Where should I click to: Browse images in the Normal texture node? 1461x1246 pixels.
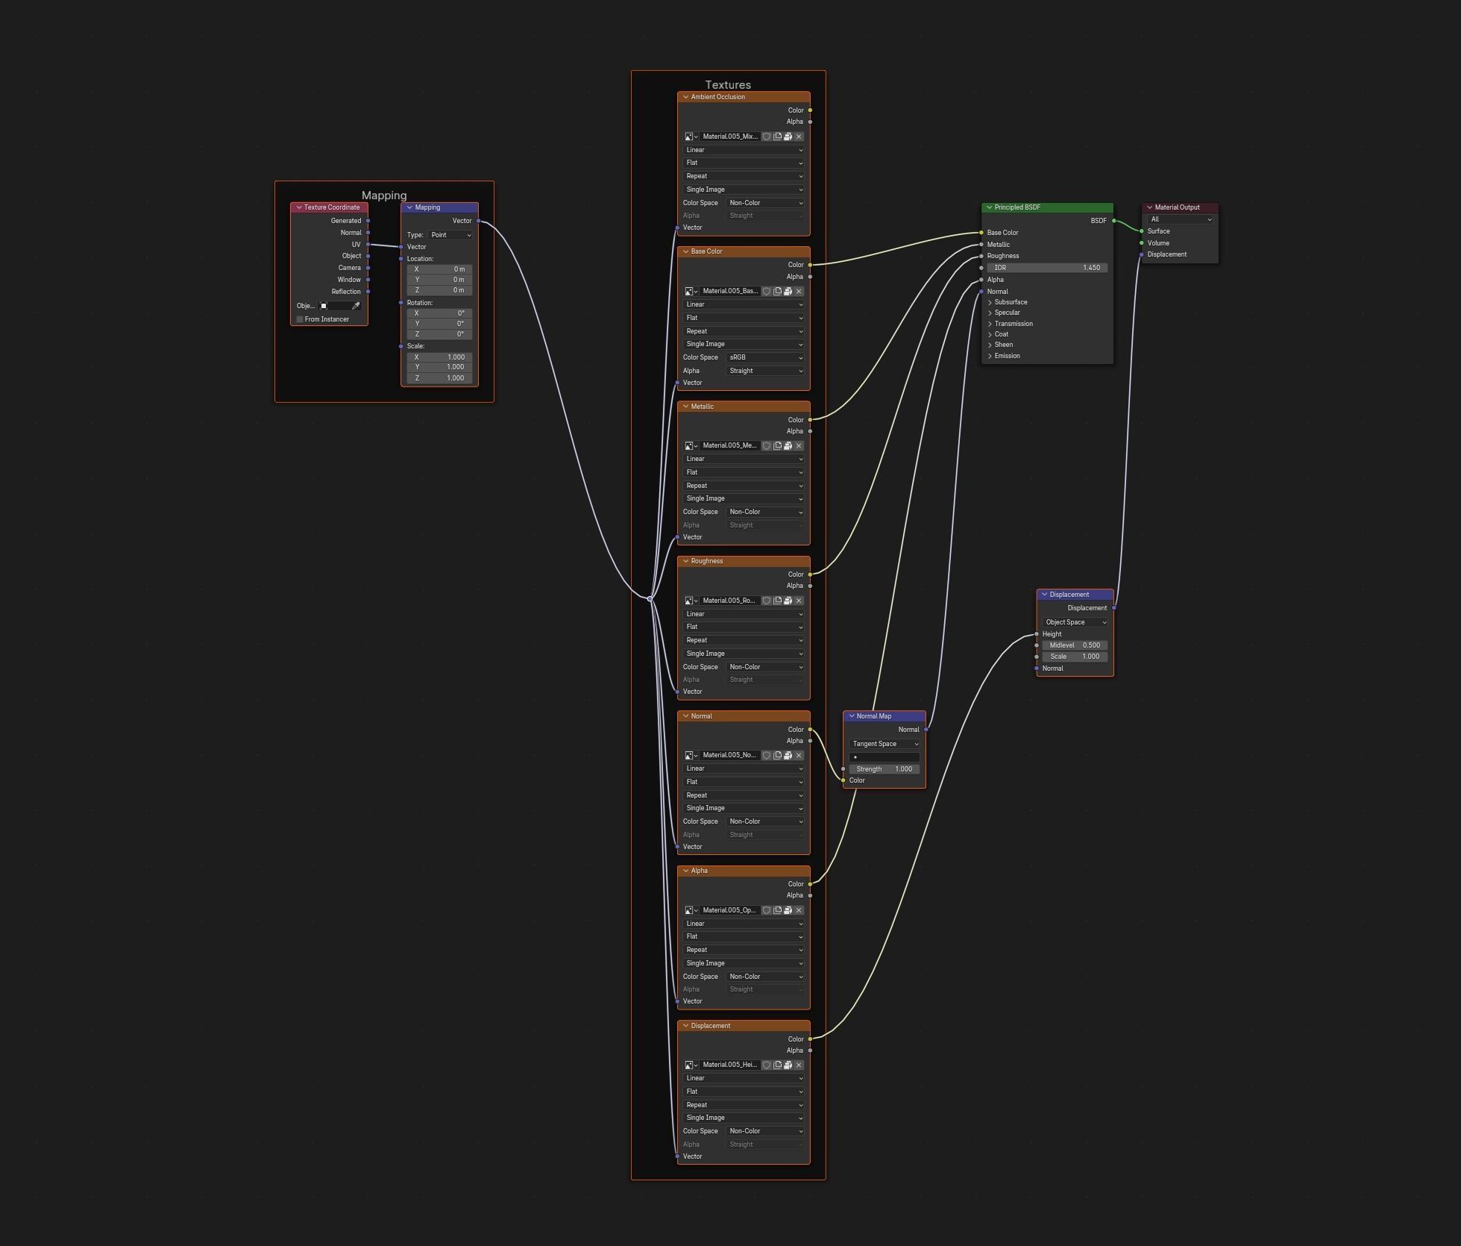pos(691,756)
